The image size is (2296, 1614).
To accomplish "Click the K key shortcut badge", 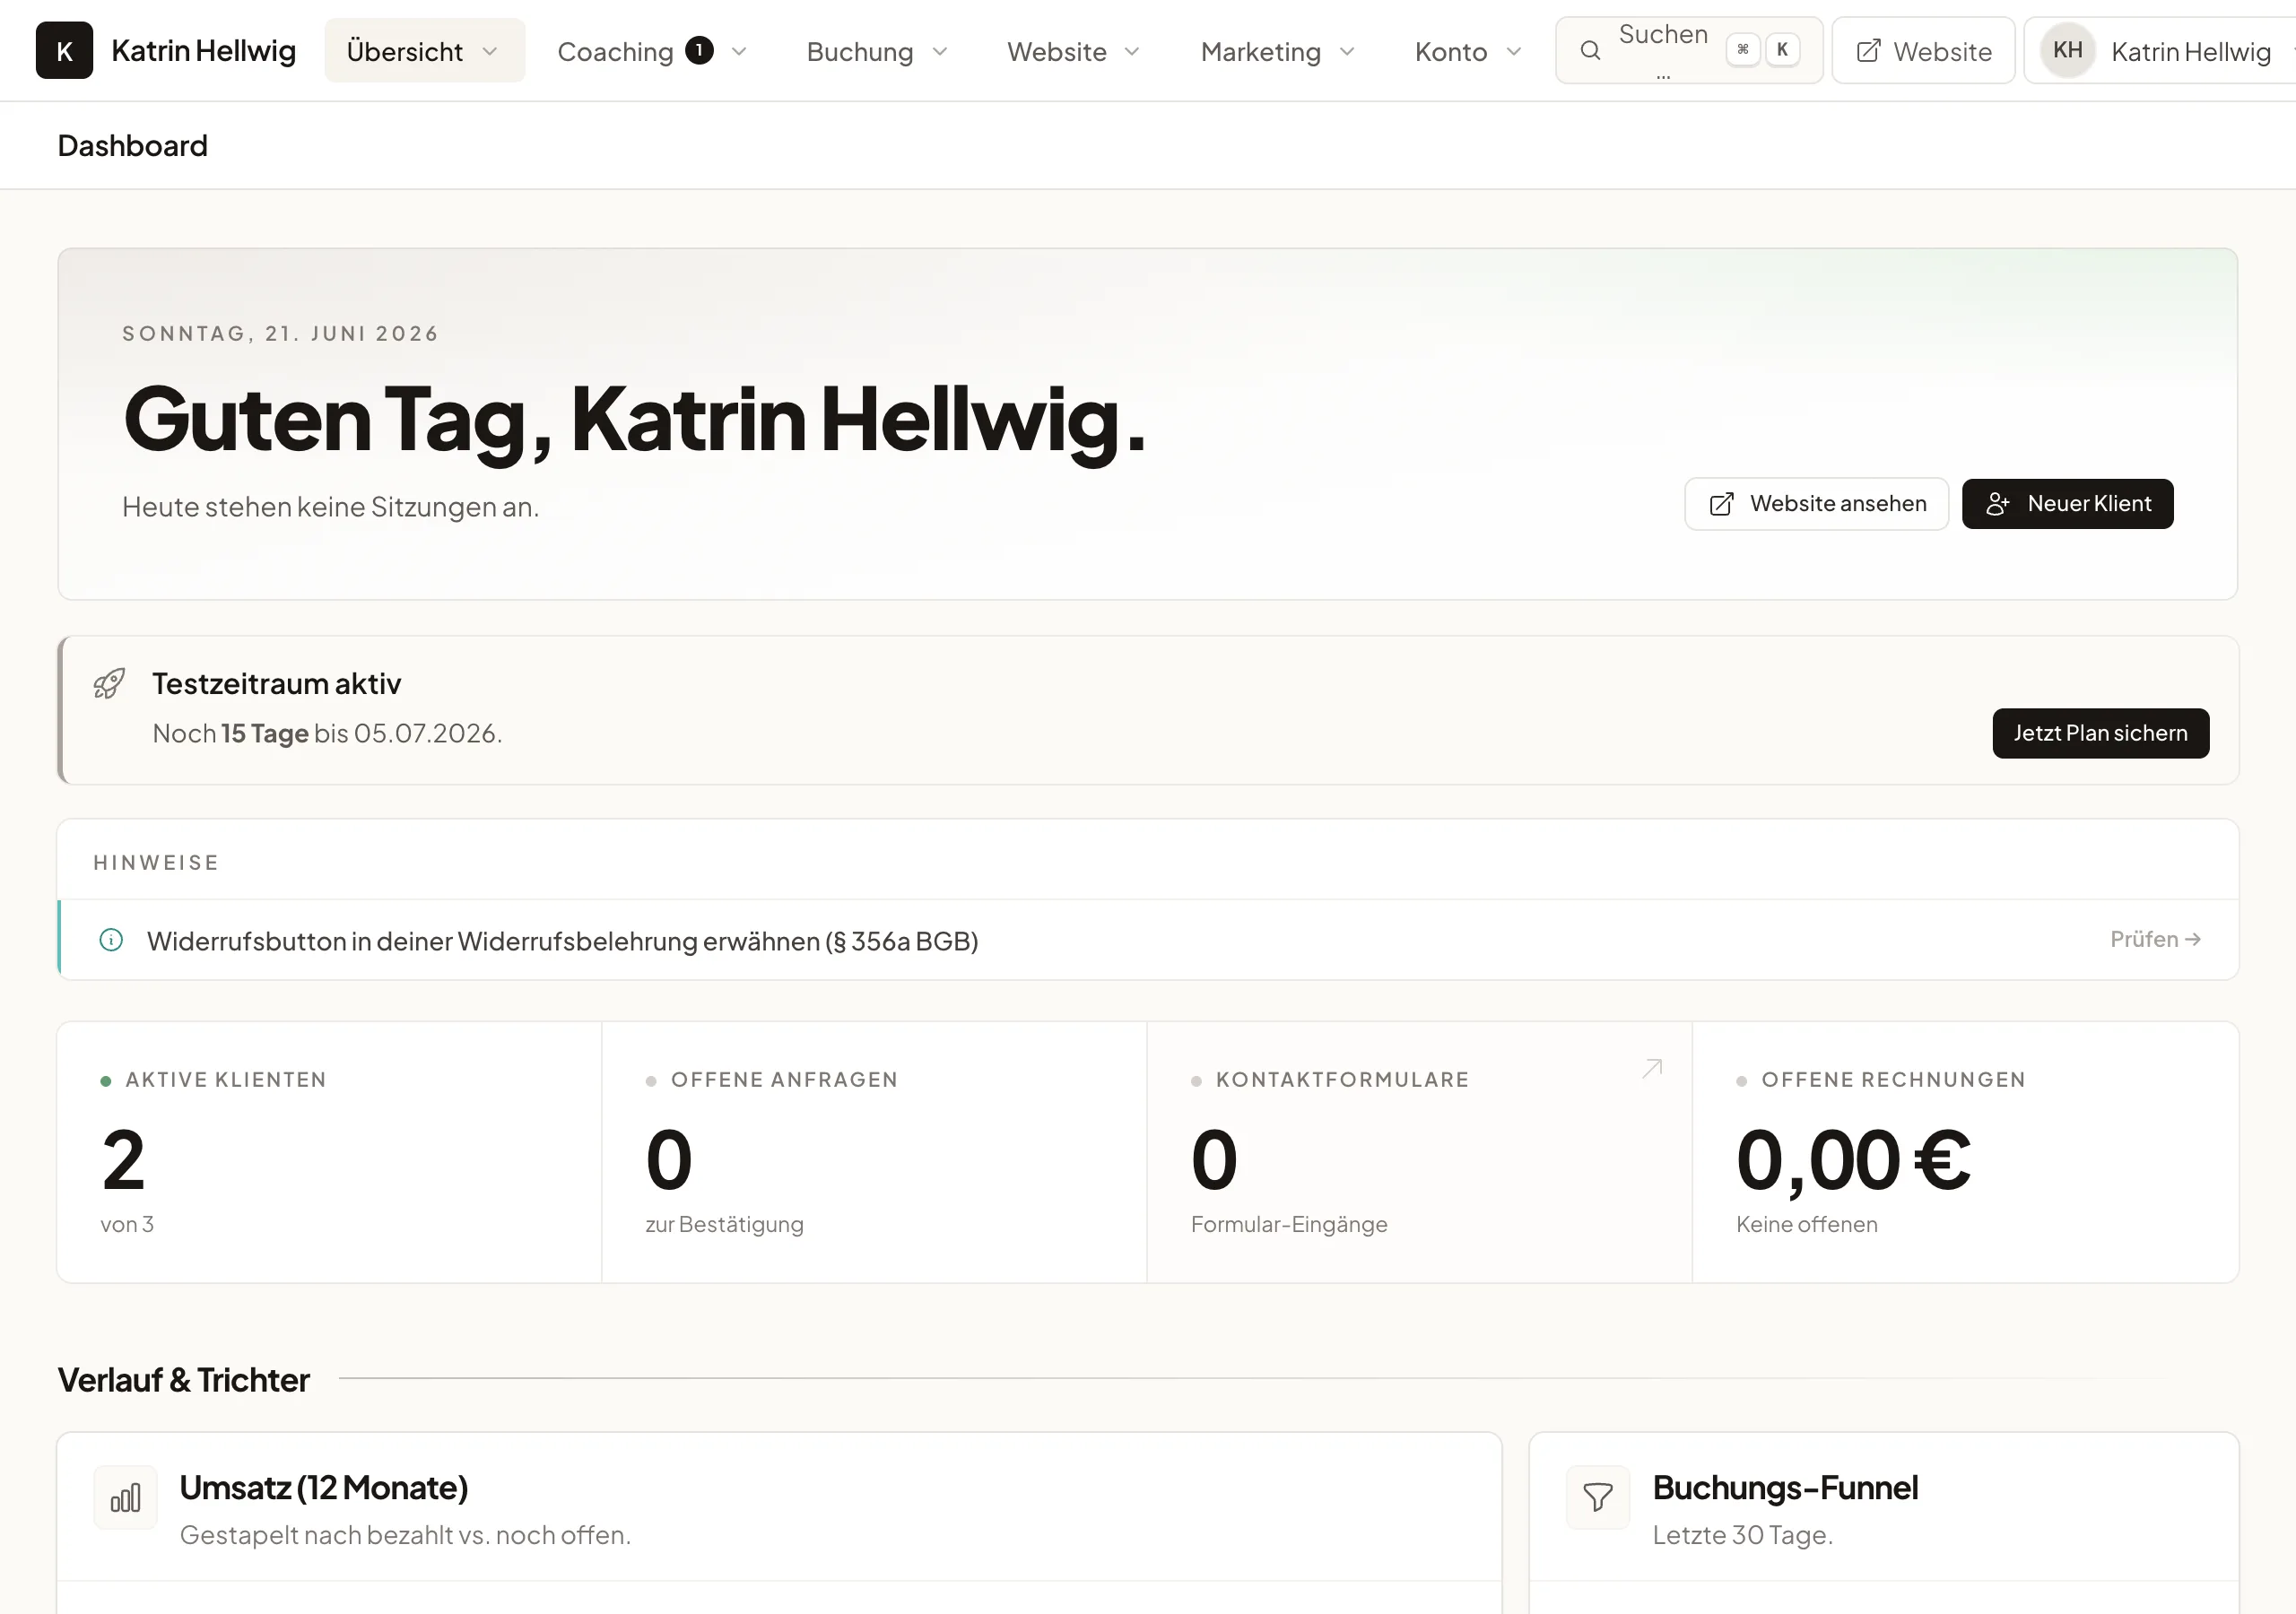I will [1782, 50].
